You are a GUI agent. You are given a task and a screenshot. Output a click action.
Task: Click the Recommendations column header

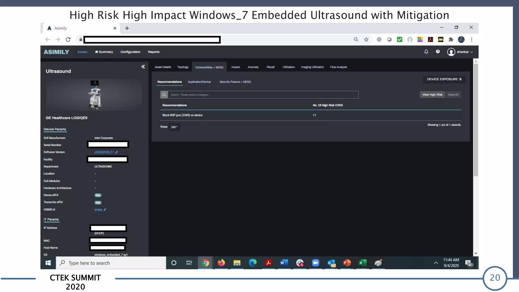point(175,105)
